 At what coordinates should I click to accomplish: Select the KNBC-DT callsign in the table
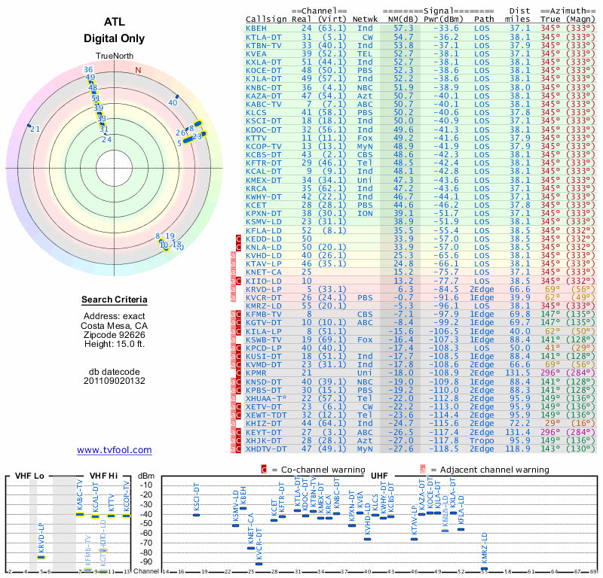264,87
